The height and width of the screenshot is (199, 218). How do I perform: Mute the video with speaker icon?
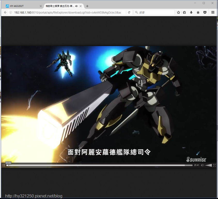[x=203, y=165]
